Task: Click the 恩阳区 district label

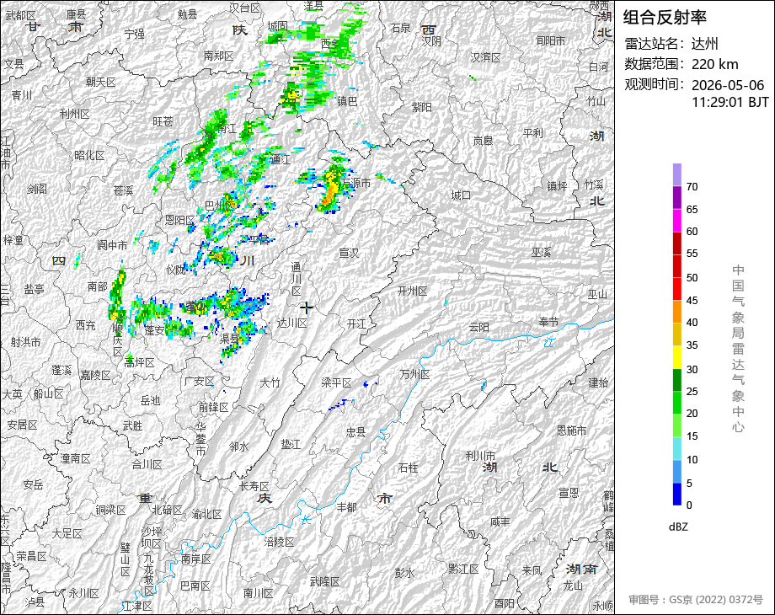Action: click(x=180, y=220)
